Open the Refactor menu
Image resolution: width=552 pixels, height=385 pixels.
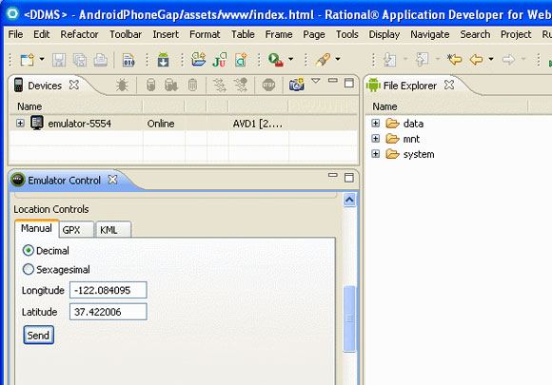(x=79, y=34)
